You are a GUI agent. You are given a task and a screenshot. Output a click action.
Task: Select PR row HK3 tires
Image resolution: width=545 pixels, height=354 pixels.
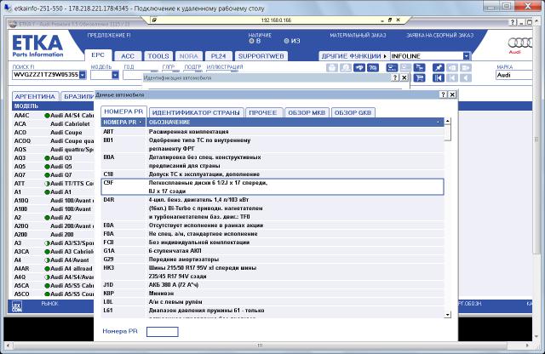click(272, 272)
